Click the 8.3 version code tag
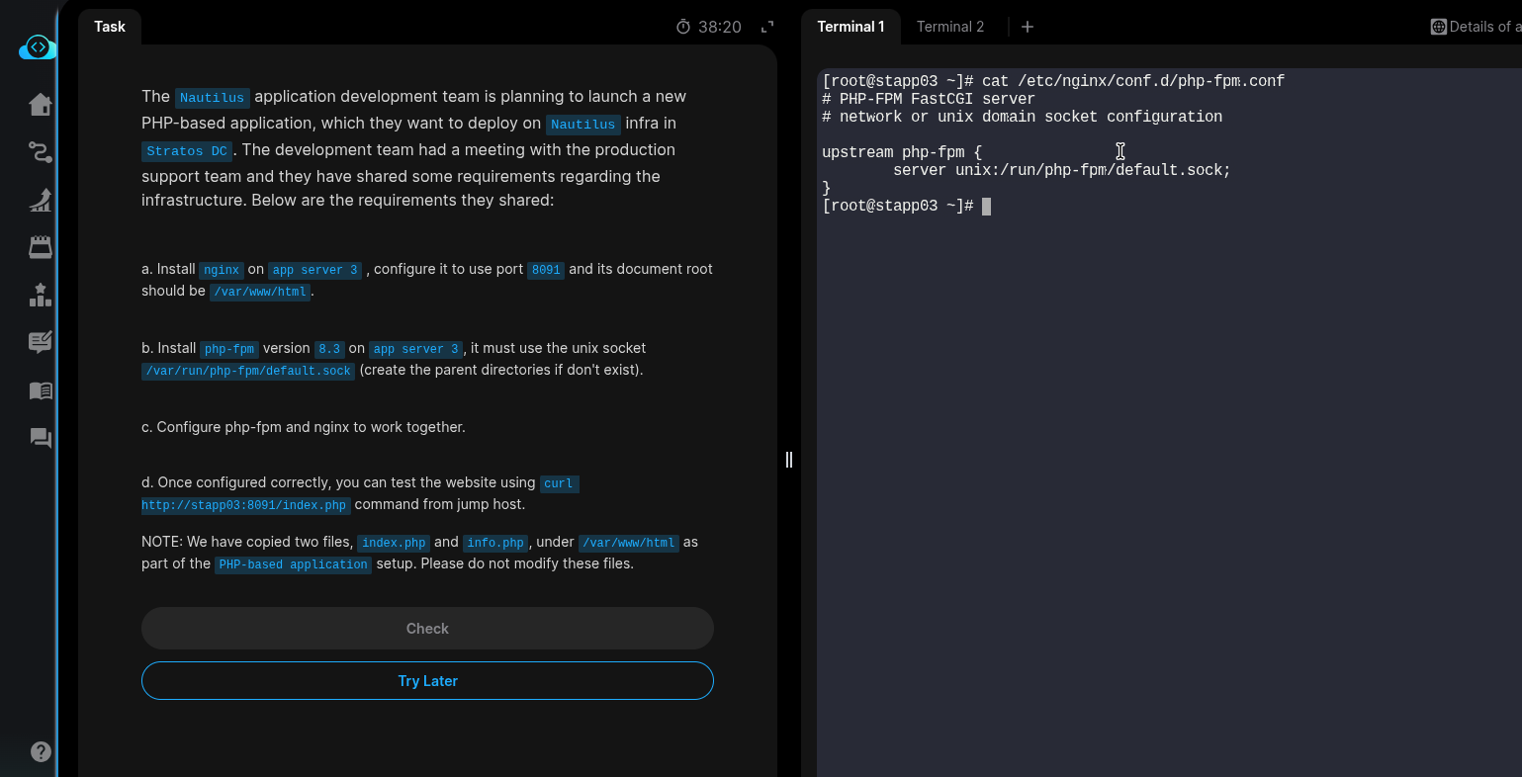The width and height of the screenshot is (1522, 777). click(329, 349)
